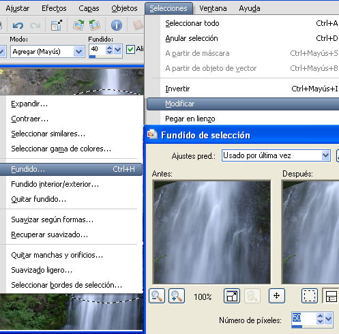
Task: Select Expandir... in the submenu
Action: [29, 104]
